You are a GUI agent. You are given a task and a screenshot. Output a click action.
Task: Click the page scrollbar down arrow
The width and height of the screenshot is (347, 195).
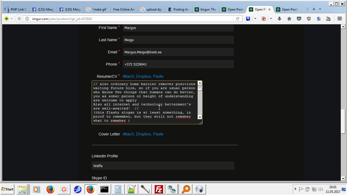pyautogui.click(x=343, y=178)
